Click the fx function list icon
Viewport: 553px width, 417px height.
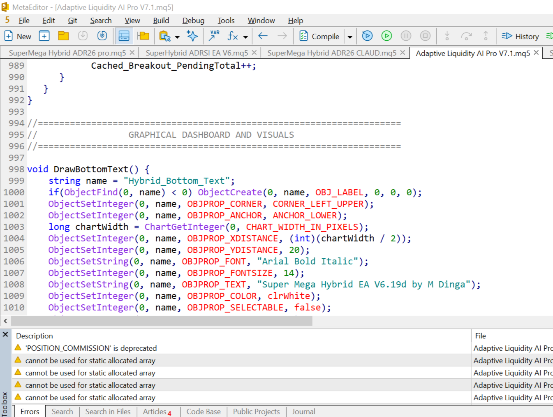pyautogui.click(x=233, y=36)
